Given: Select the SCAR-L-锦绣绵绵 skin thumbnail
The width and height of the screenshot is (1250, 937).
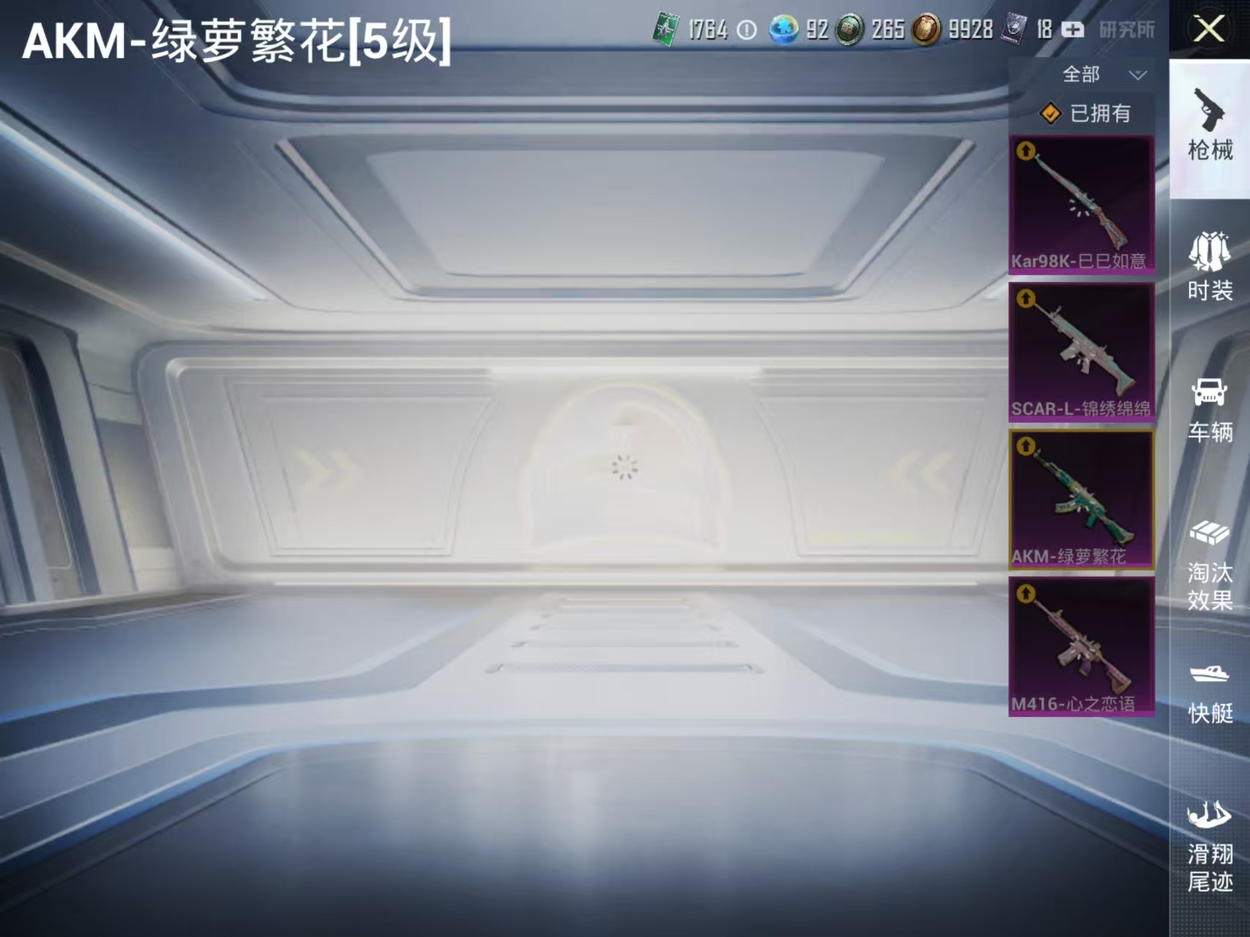Looking at the screenshot, I should tap(1081, 352).
